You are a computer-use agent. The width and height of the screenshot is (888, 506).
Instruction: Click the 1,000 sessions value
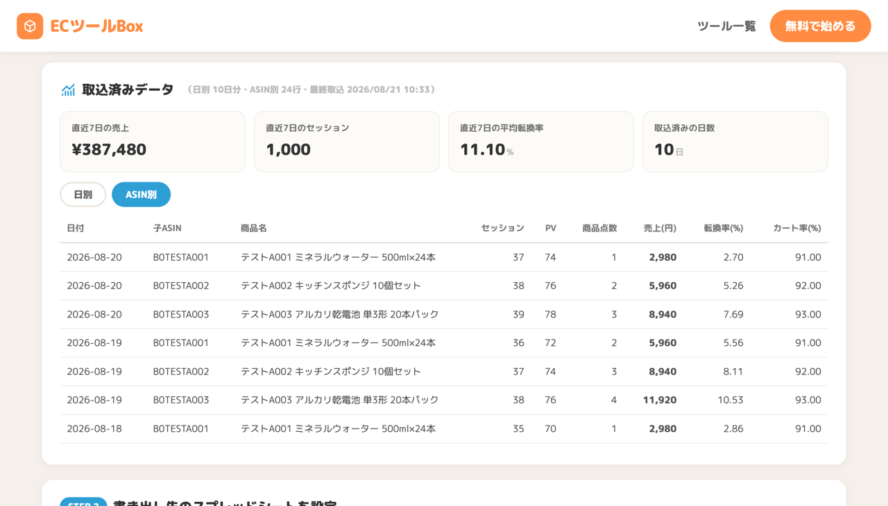tap(288, 149)
